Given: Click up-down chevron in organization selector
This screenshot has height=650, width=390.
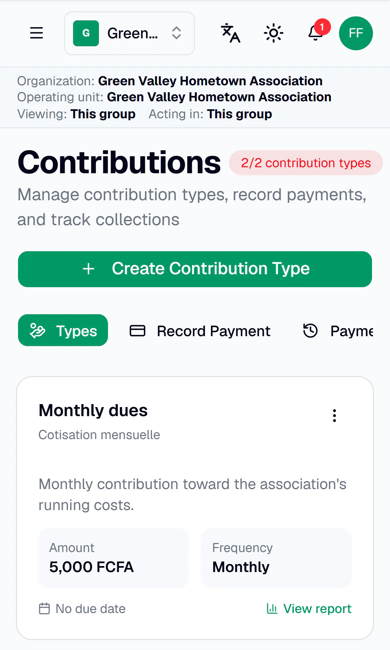Looking at the screenshot, I should tap(176, 33).
